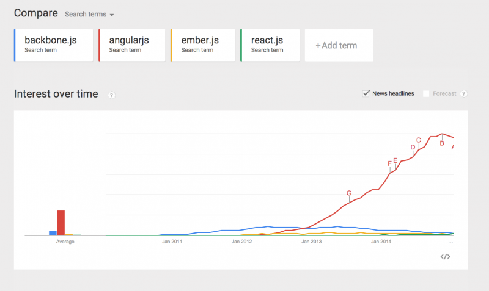Select the angularjs search term card
489x291 pixels.
[x=131, y=45]
